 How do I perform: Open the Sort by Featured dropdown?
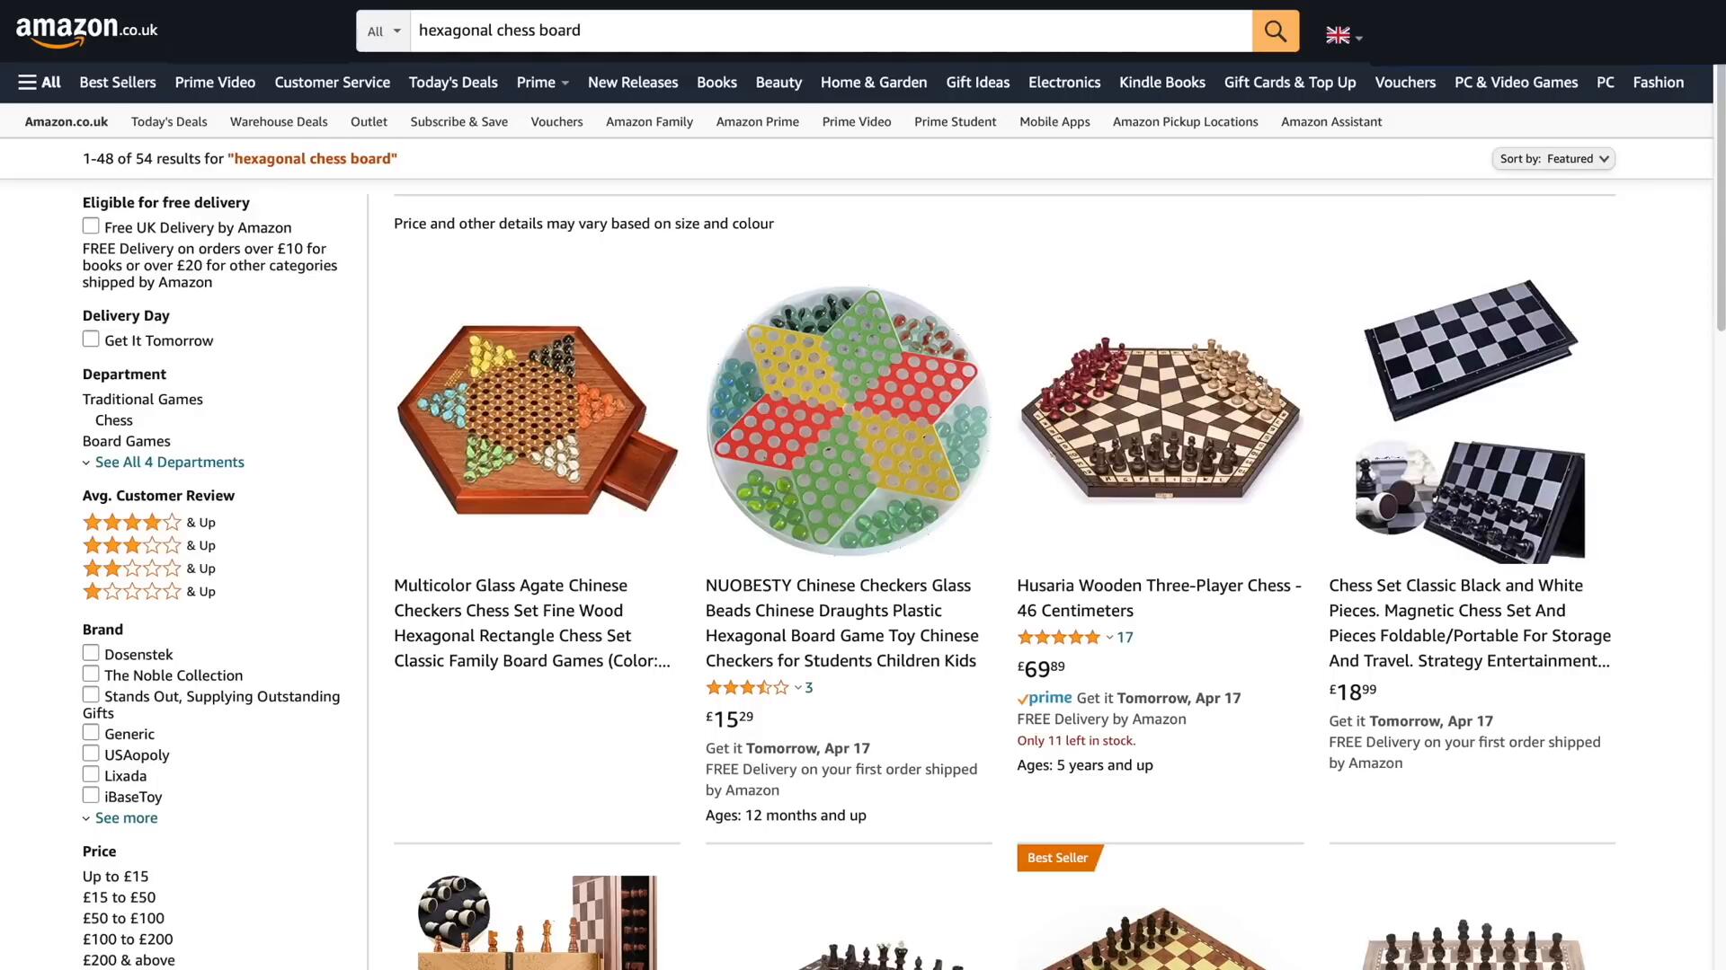[x=1553, y=159]
